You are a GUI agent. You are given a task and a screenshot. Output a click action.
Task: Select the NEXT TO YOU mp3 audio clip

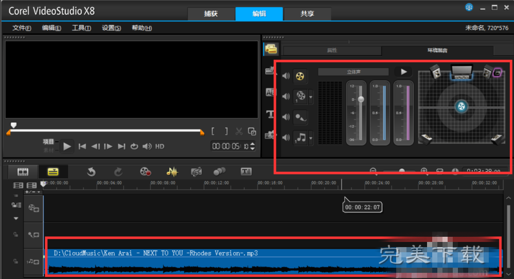(273, 261)
